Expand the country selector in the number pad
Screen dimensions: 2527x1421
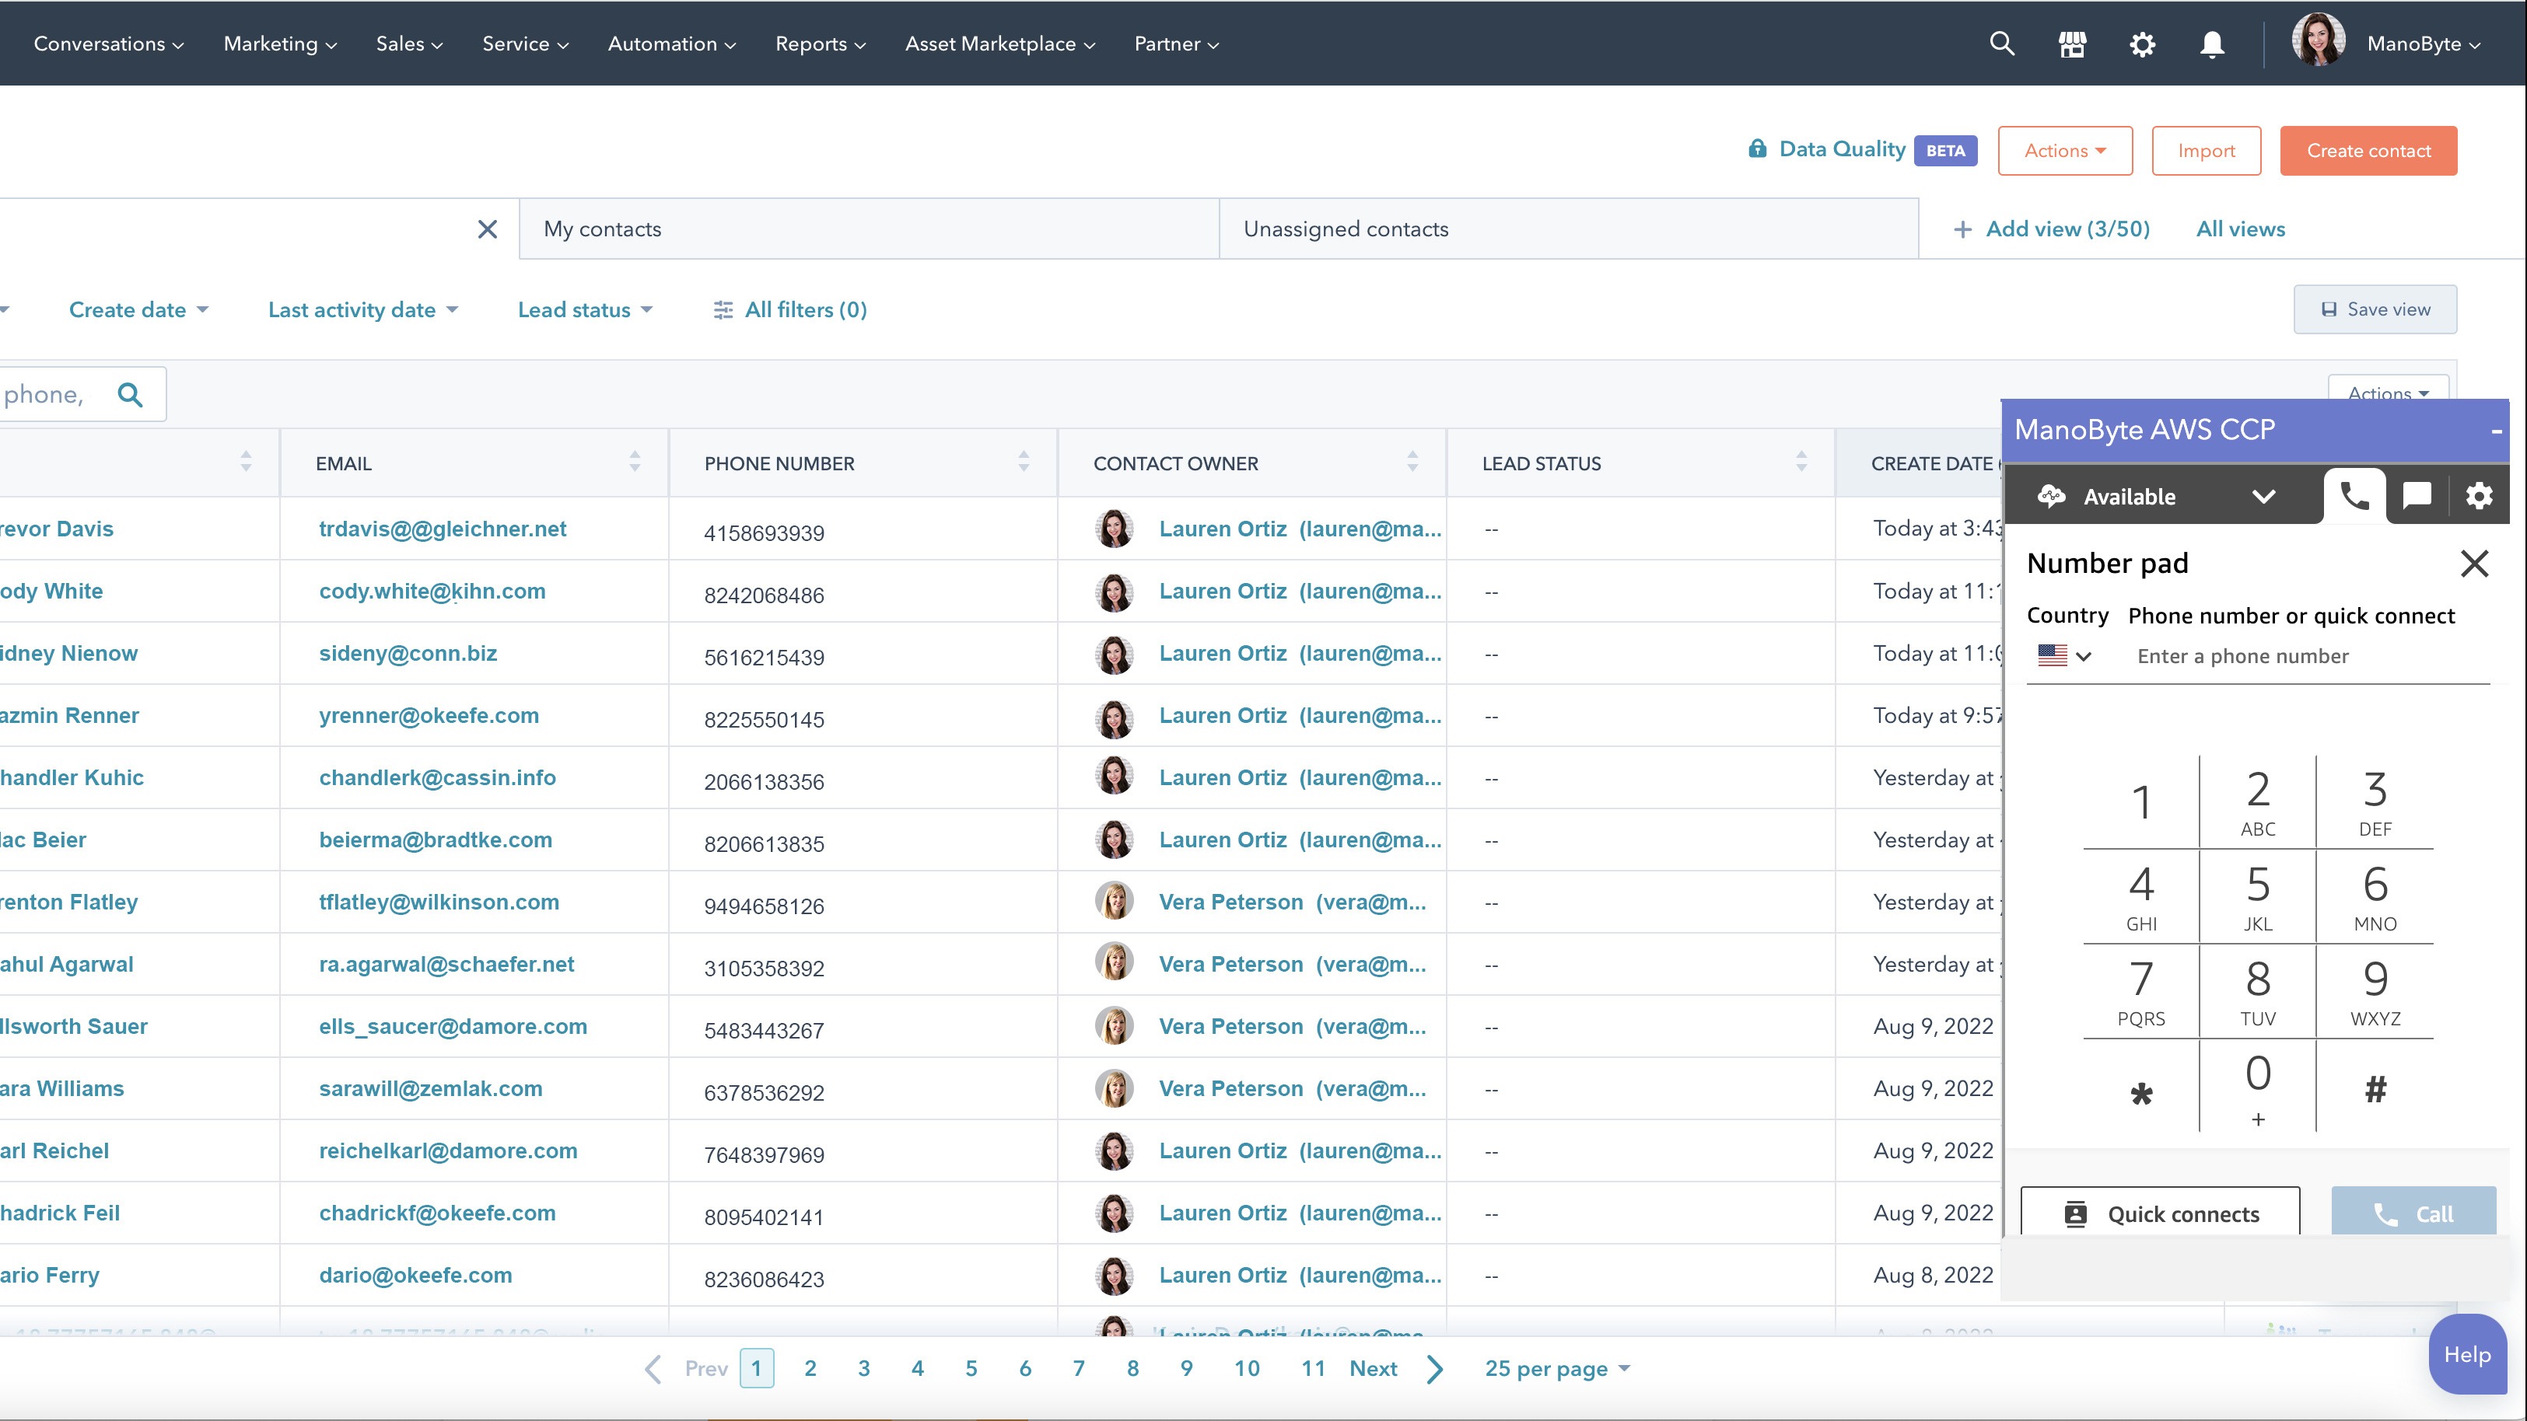point(2065,655)
